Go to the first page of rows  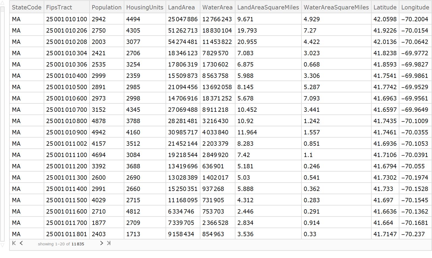(x=14, y=243)
